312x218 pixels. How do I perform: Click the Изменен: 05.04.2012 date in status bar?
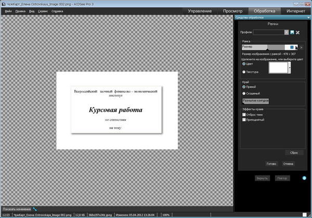pyautogui.click(x=135, y=215)
